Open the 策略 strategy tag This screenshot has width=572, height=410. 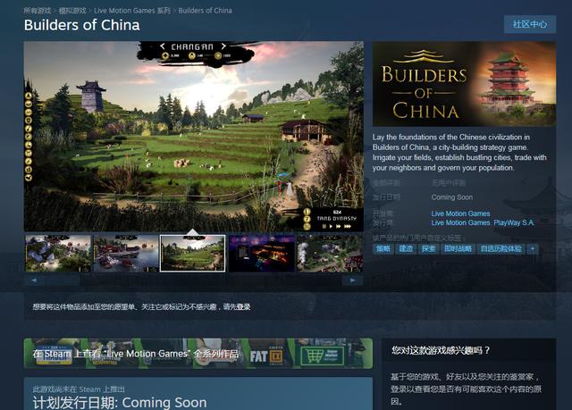383,249
